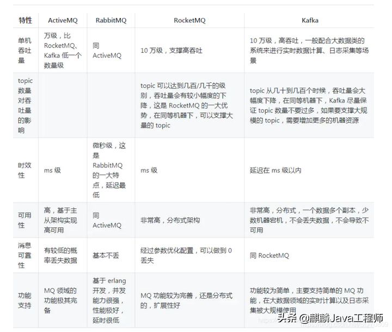Select the 可用性 row label
The image size is (392, 332).
(x=24, y=220)
